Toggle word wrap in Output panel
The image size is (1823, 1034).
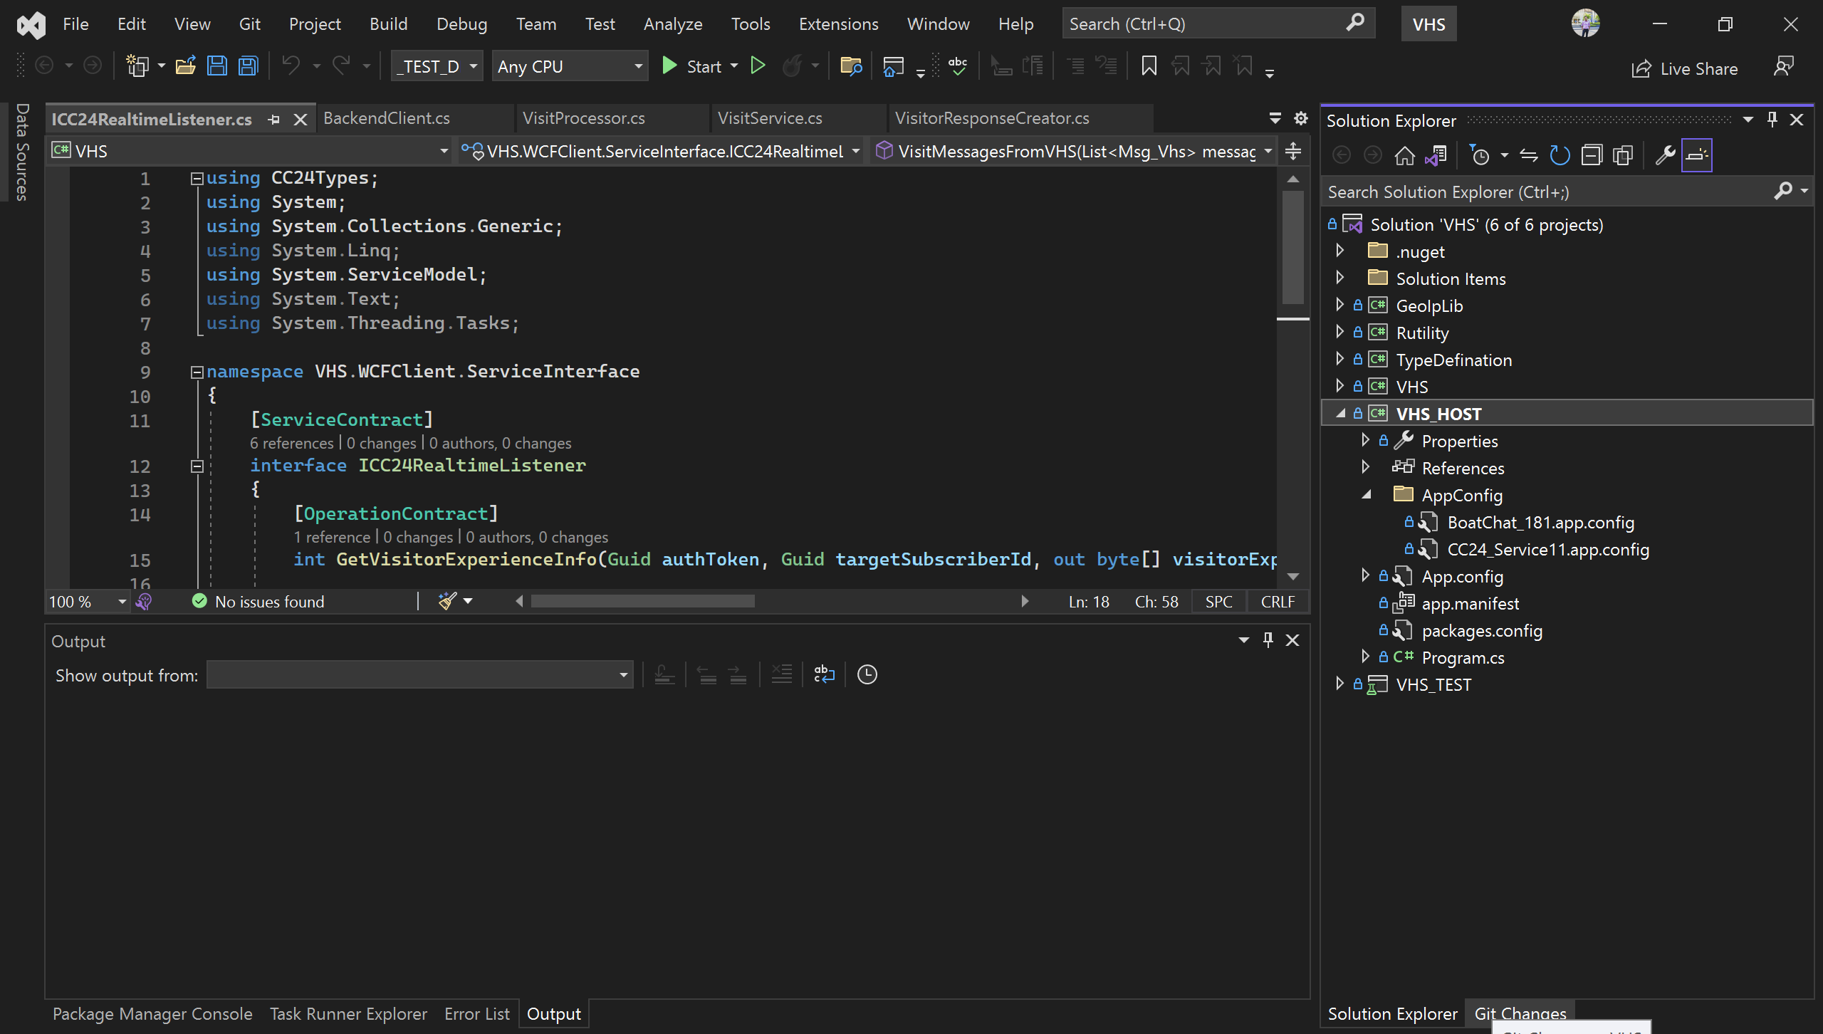pyautogui.click(x=824, y=674)
